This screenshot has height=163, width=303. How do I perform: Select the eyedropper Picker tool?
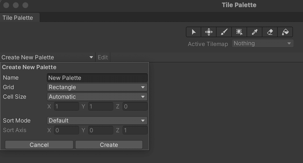tap(255, 32)
